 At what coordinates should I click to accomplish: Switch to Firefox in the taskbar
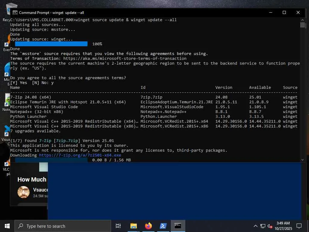(x=148, y=226)
